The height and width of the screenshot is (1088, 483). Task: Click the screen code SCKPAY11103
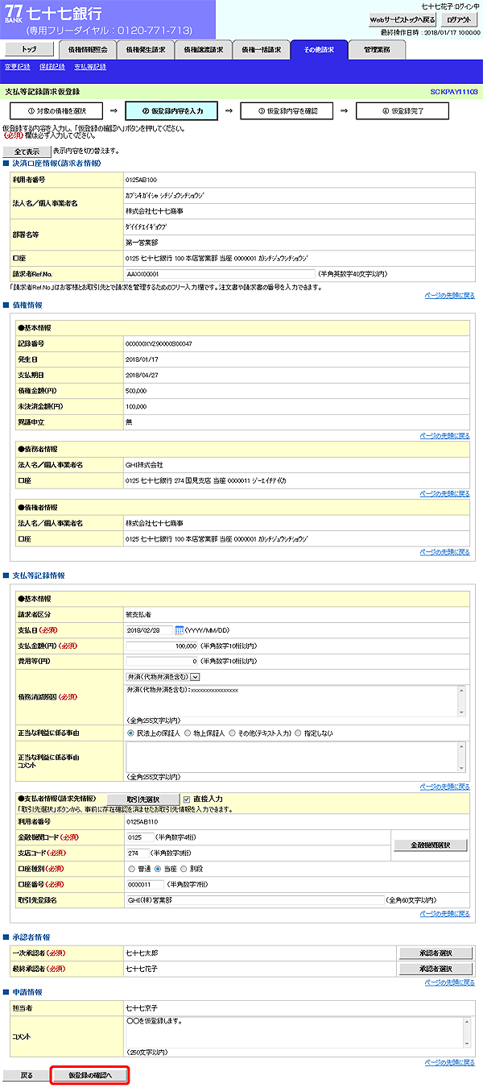click(x=454, y=92)
